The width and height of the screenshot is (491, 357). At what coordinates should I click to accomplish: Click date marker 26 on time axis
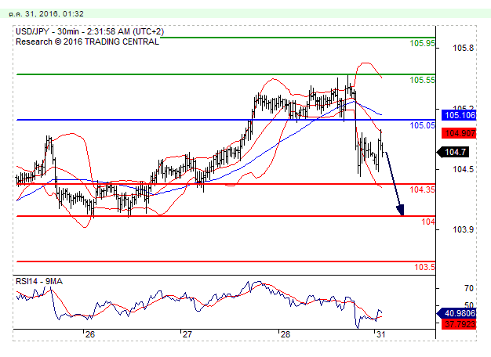[90, 334]
